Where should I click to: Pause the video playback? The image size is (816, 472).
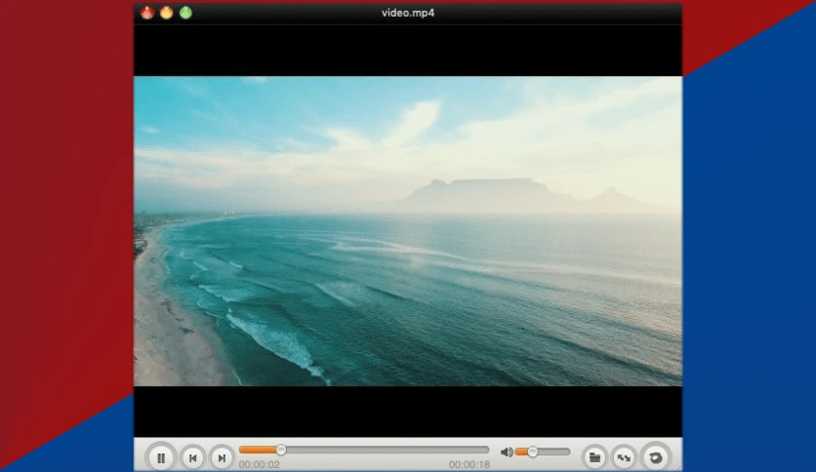(161, 457)
